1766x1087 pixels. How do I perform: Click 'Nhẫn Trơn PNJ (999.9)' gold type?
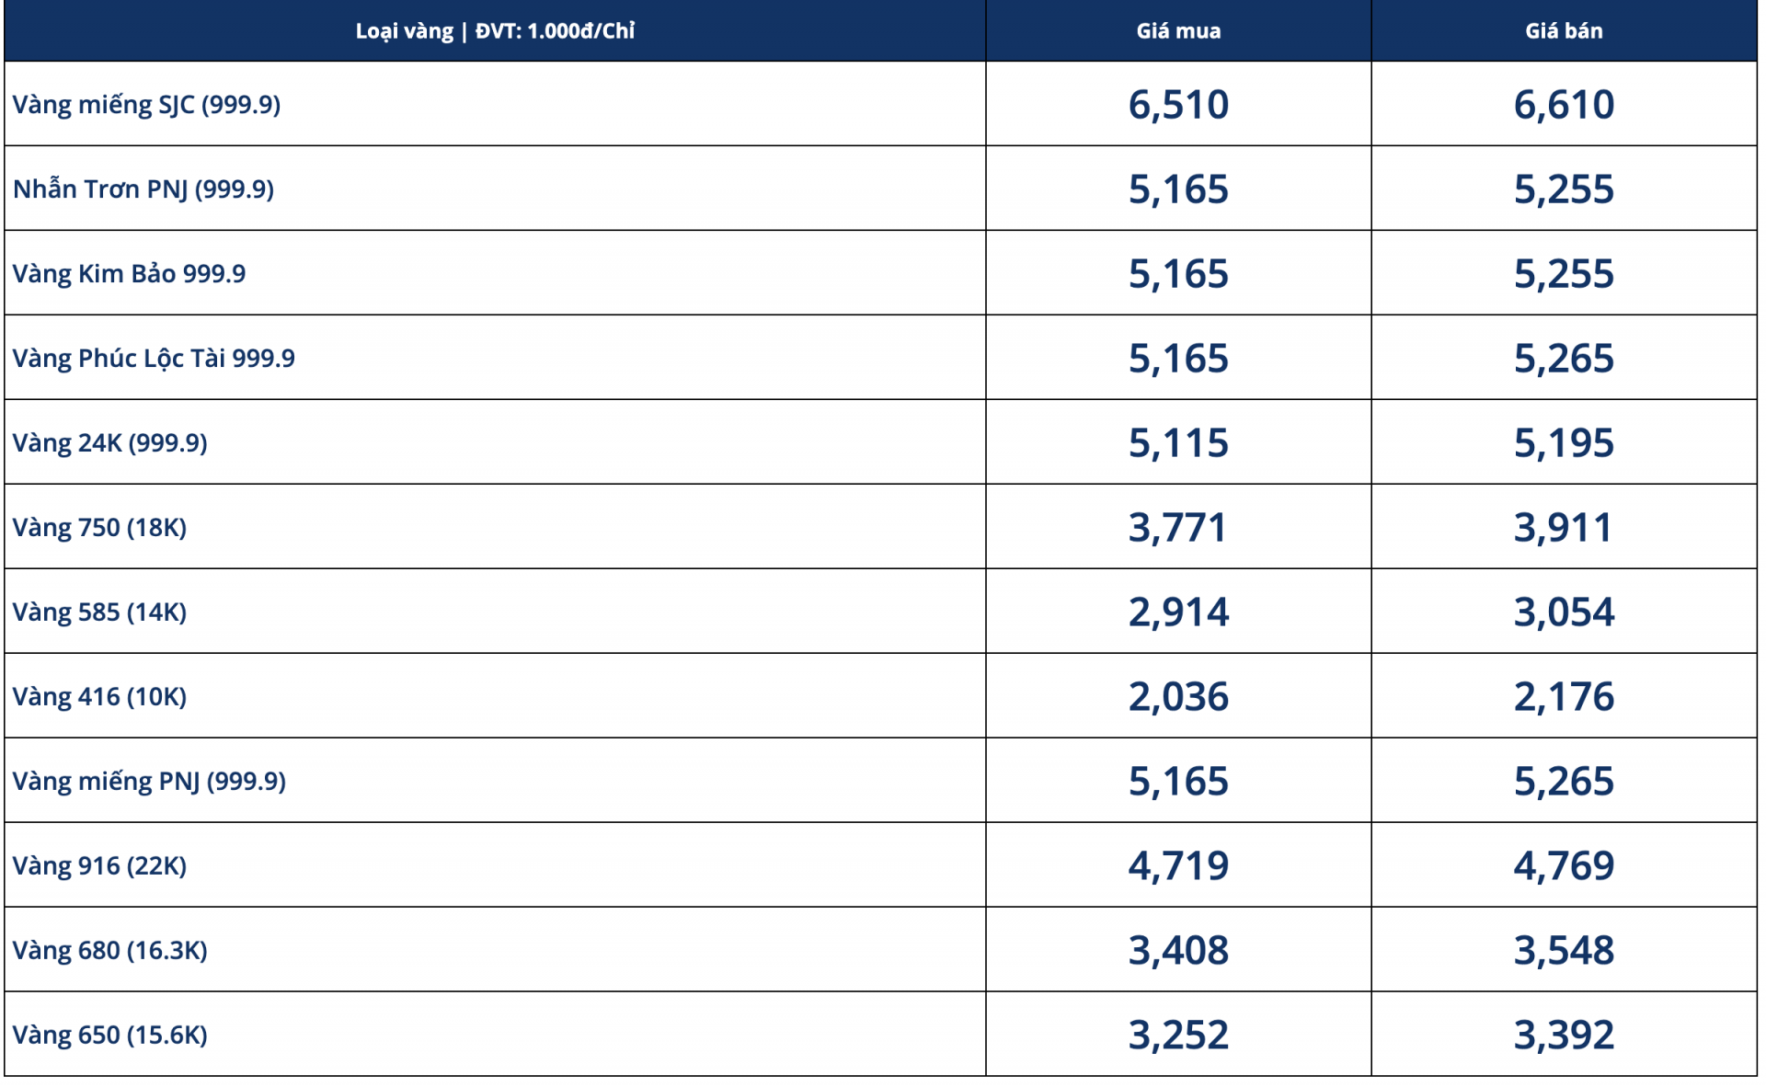(x=143, y=189)
